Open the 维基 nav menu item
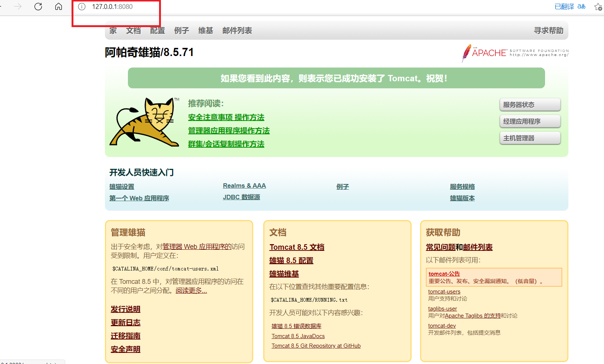This screenshot has width=604, height=364. [x=206, y=30]
